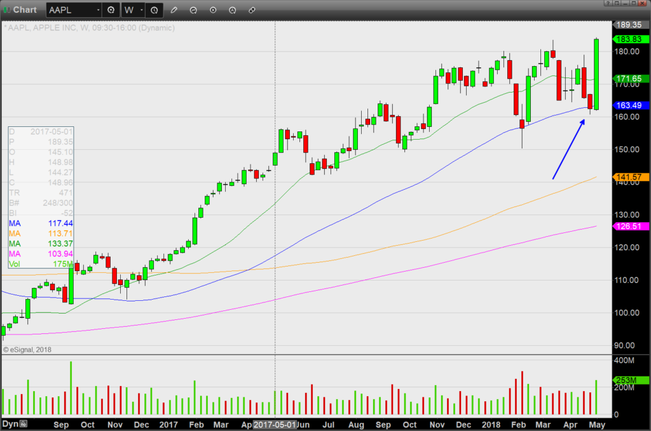The image size is (651, 431).
Task: Click the 400M volume axis label
Action: pyautogui.click(x=624, y=361)
